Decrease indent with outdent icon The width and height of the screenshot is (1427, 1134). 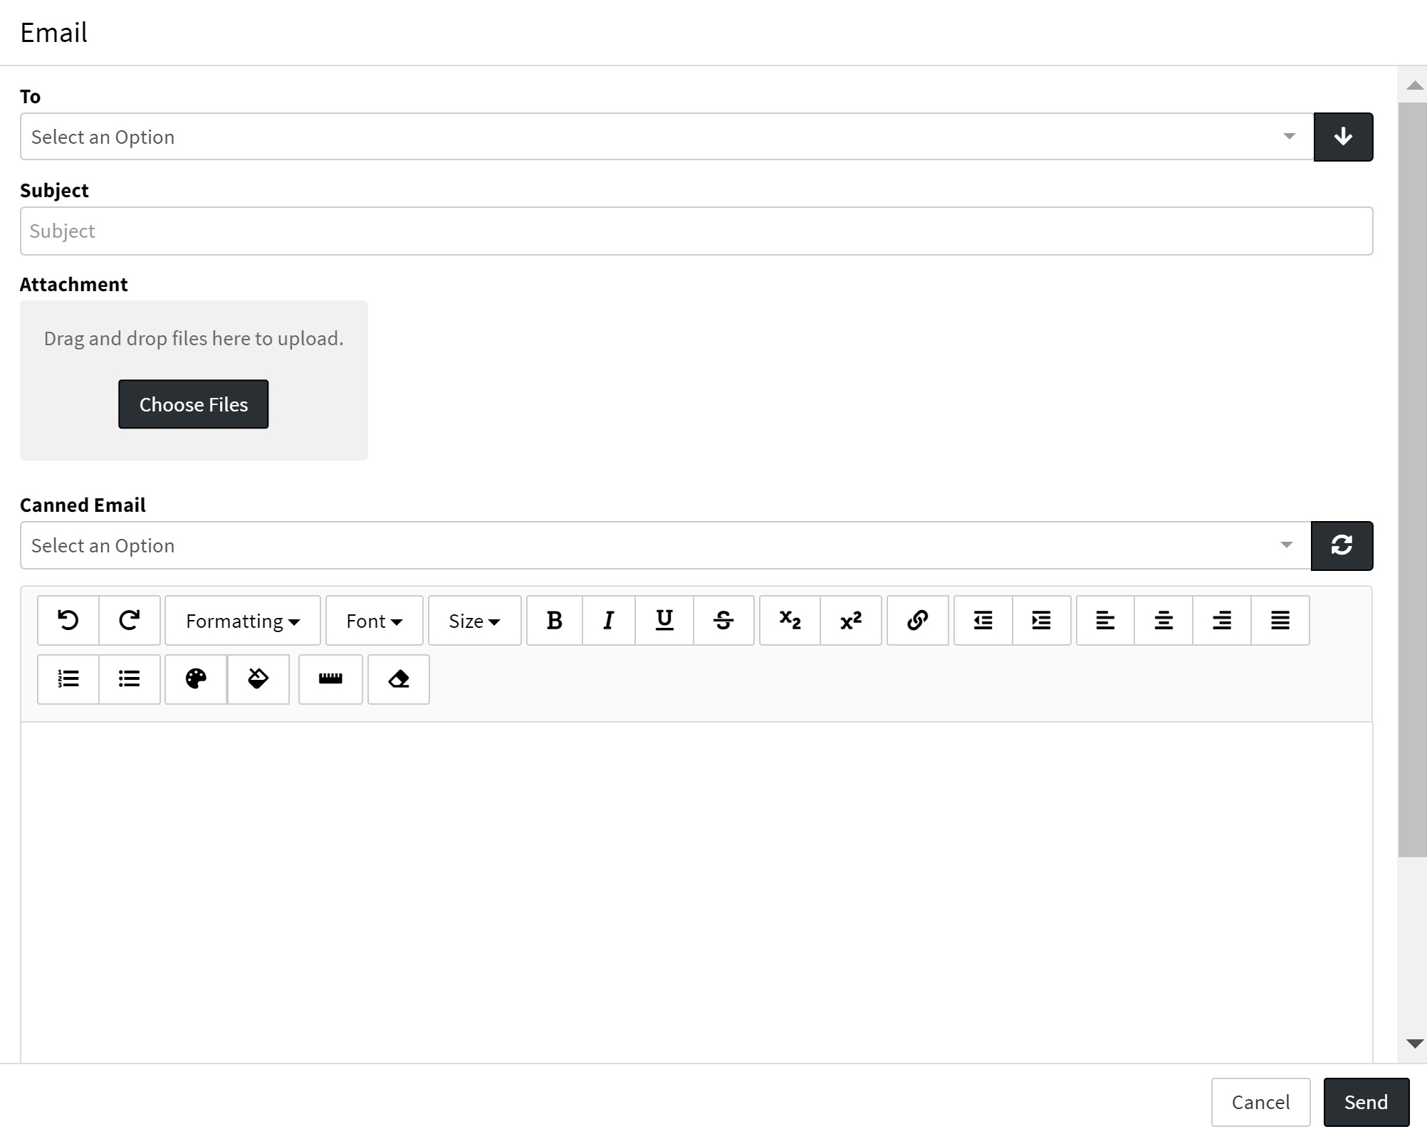pos(983,621)
